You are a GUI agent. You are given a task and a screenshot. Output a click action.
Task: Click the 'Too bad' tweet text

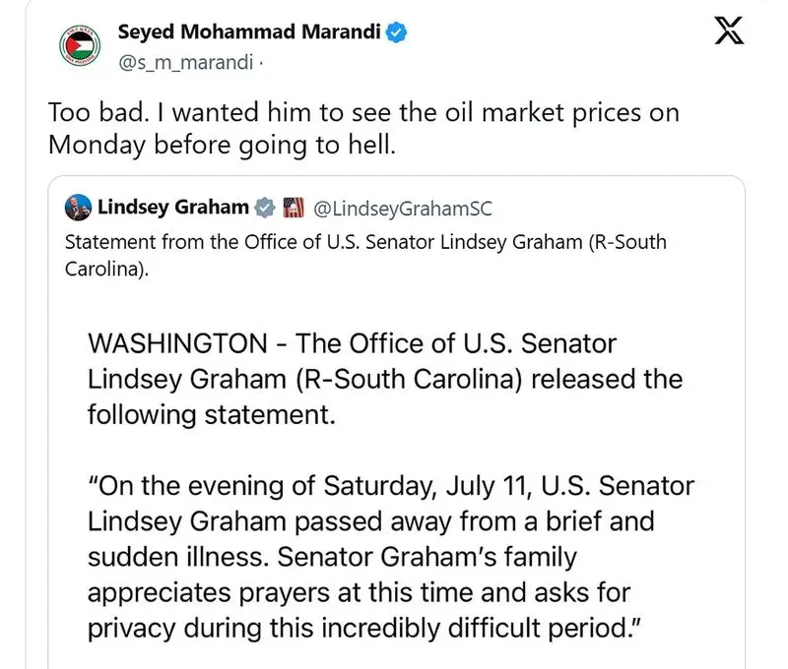point(363,129)
